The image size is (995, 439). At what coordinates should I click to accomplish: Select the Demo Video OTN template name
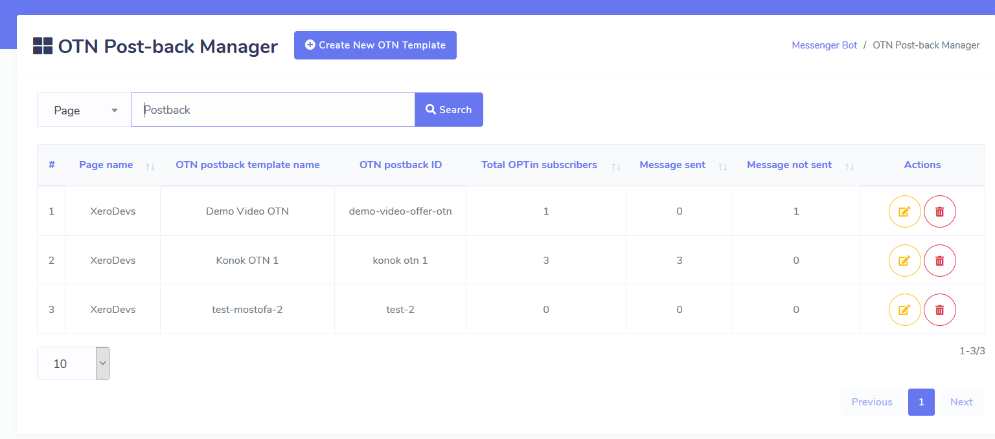247,211
